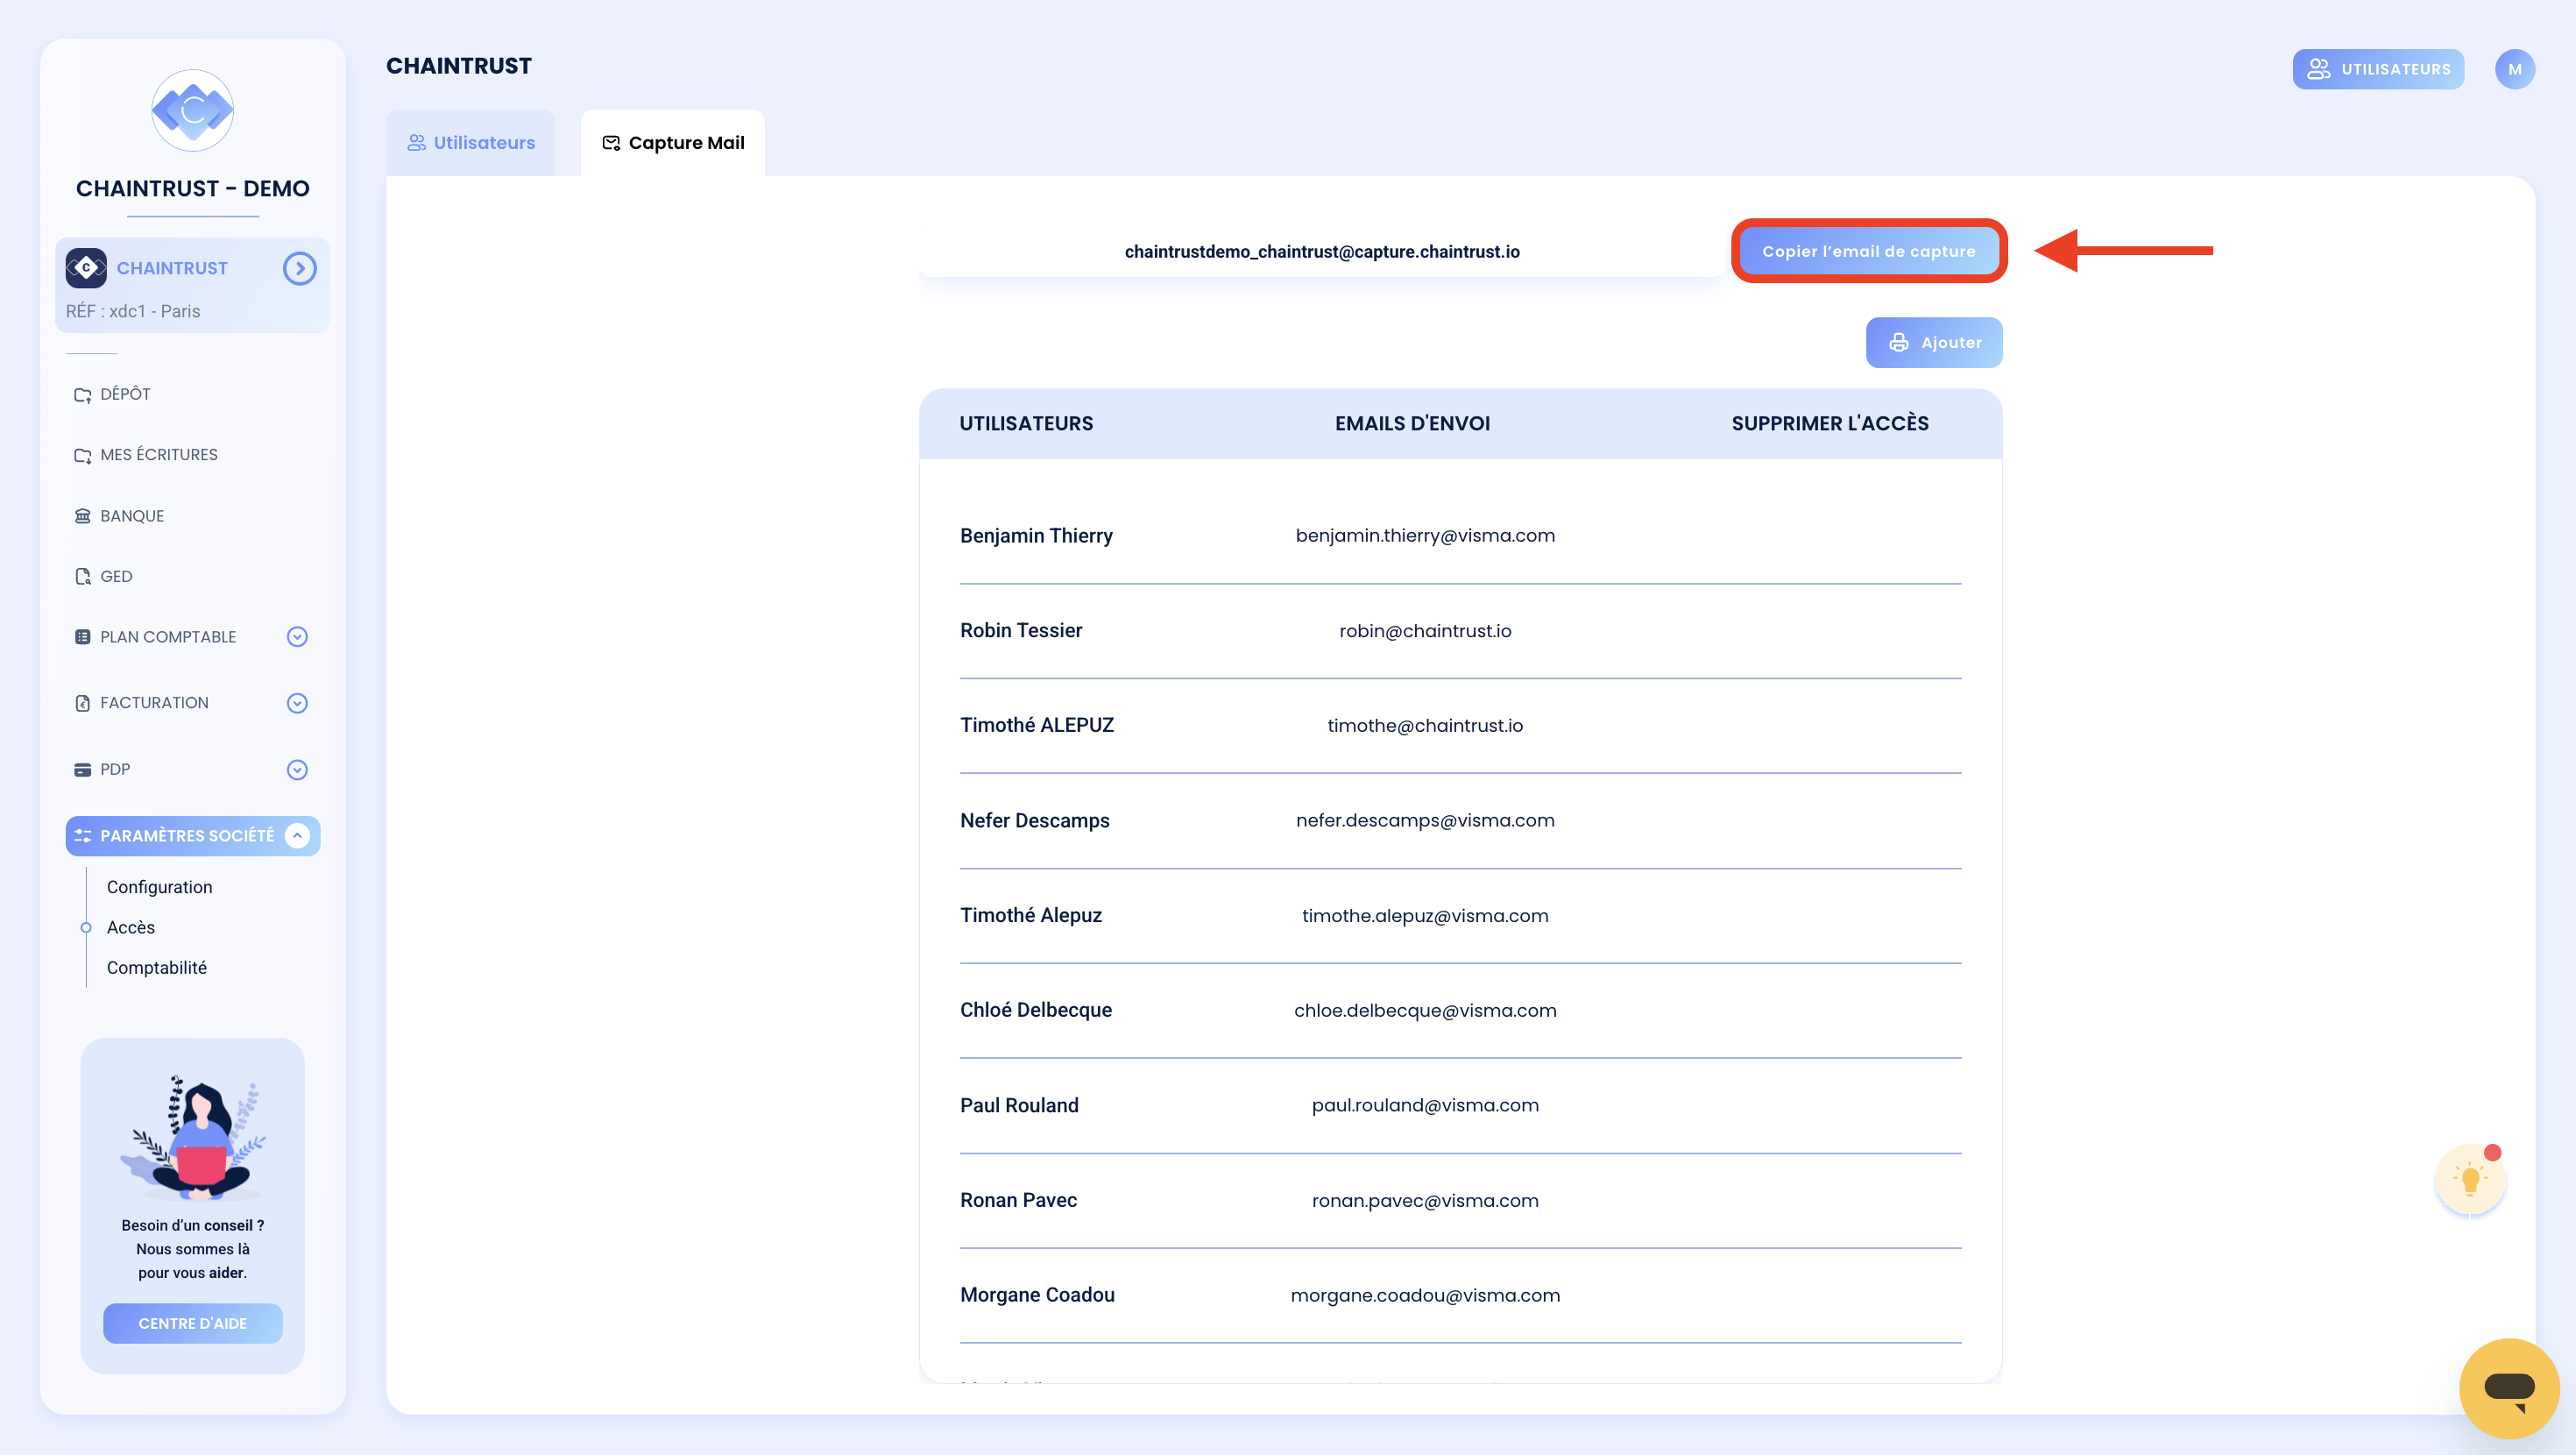Click the email timothe.alepuz@visma.com

tap(1425, 916)
